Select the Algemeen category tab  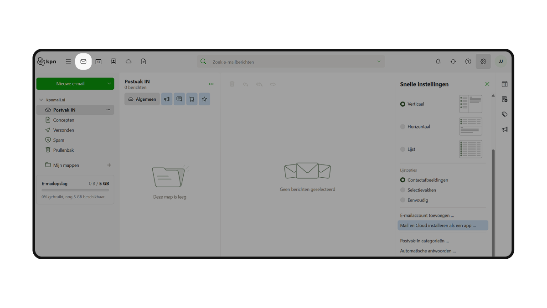click(x=142, y=99)
